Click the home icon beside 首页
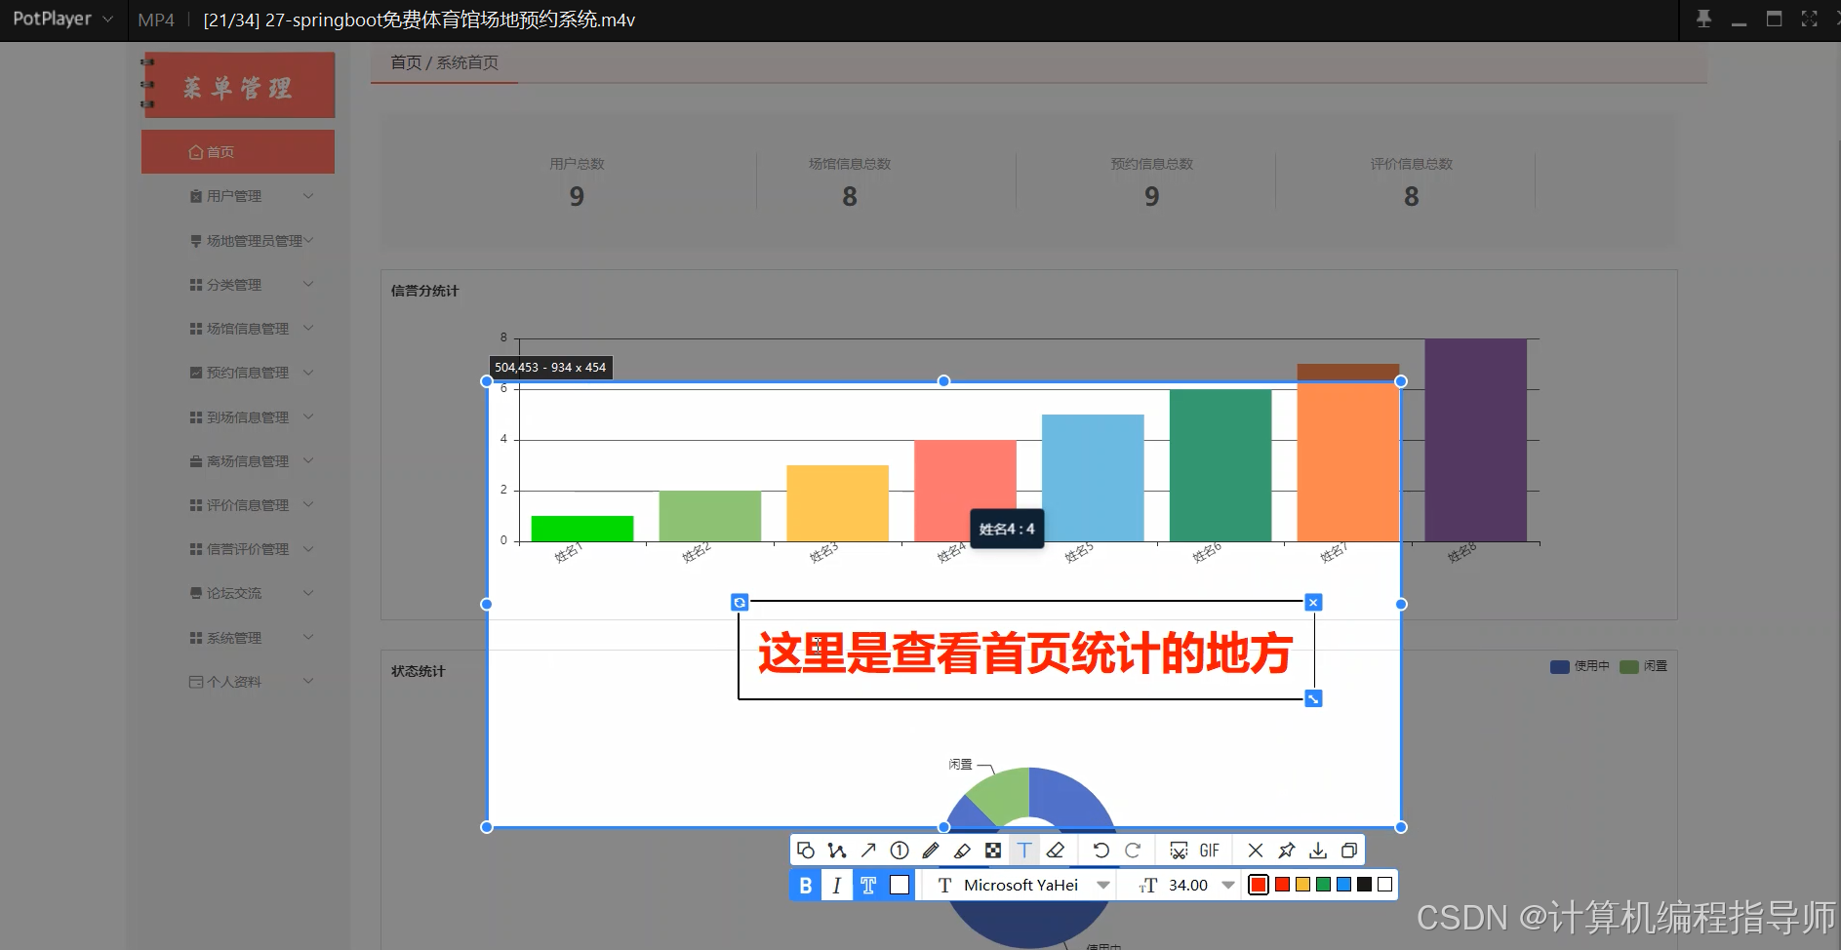 [x=196, y=152]
